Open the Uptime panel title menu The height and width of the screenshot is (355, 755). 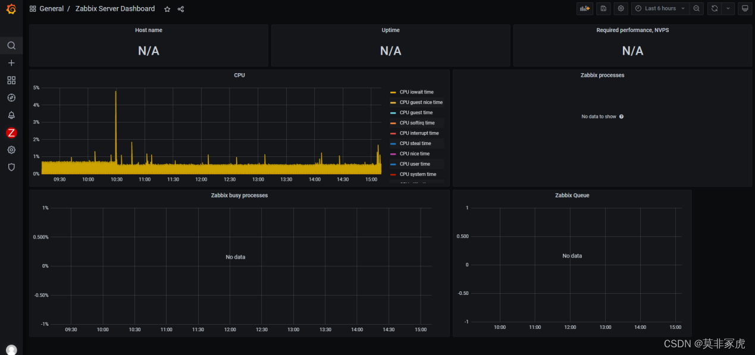pyautogui.click(x=390, y=30)
